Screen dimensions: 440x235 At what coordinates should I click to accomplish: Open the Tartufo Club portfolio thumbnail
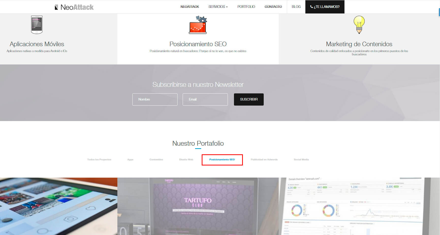pyautogui.click(x=198, y=206)
